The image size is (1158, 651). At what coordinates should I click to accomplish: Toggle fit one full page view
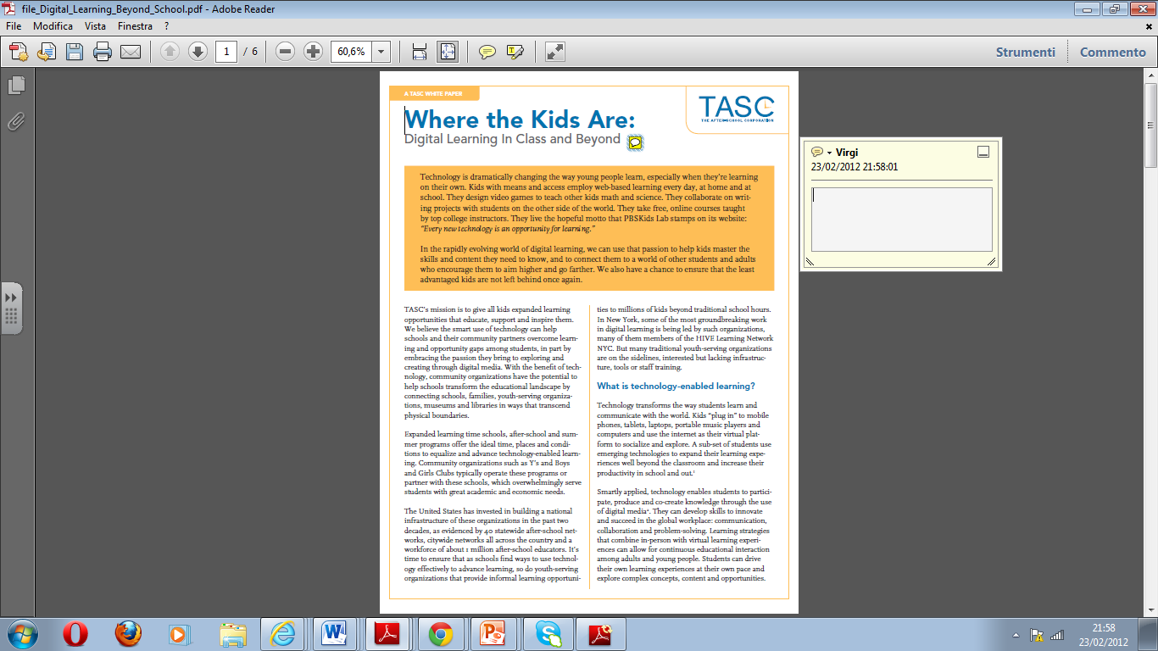pyautogui.click(x=447, y=52)
